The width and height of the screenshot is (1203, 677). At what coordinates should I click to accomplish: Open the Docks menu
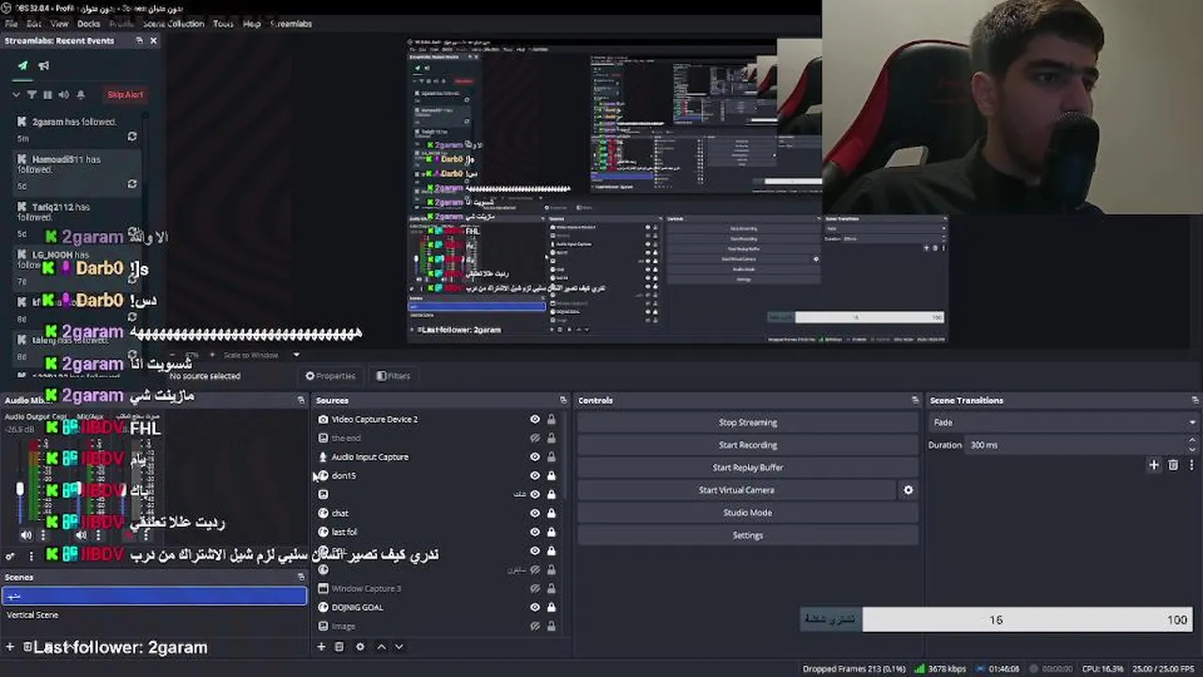coord(88,24)
